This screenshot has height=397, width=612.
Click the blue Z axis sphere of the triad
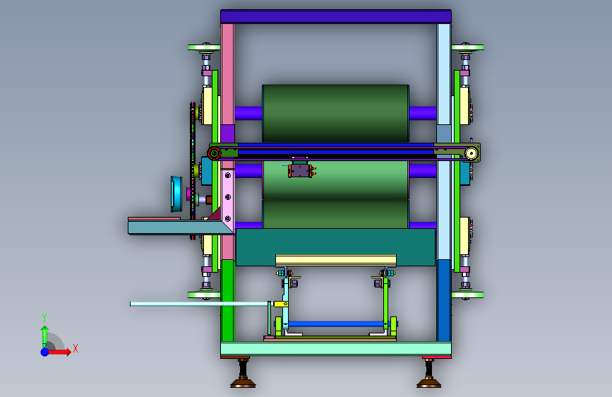pyautogui.click(x=45, y=352)
